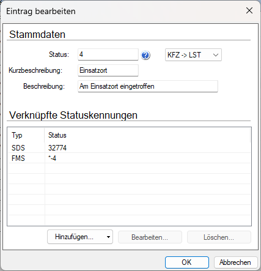Select the FMS row in the list
The width and height of the screenshot is (261, 271).
[x=129, y=158]
